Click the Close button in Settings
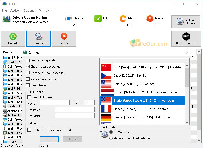 [x=72, y=139]
